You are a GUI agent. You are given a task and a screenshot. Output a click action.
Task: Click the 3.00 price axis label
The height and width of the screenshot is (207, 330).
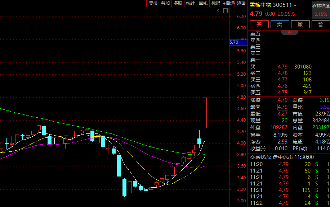[x=241, y=201]
